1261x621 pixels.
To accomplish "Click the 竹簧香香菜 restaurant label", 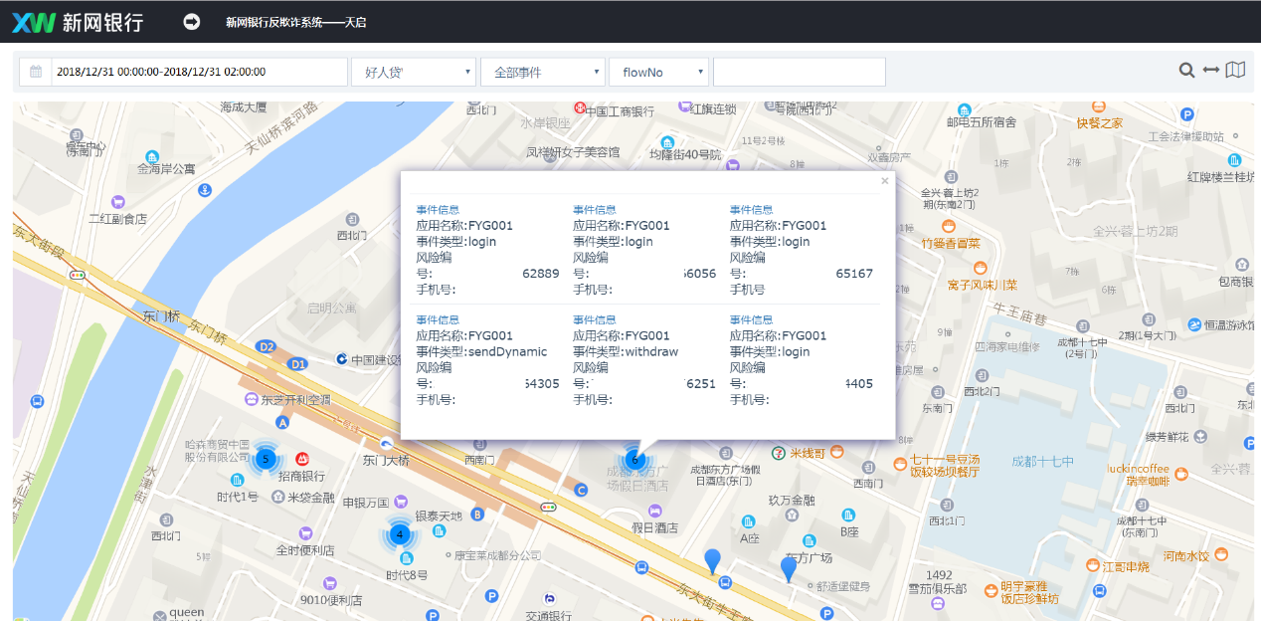I will [951, 243].
